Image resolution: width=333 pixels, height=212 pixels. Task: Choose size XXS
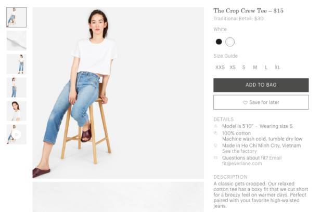click(x=220, y=68)
